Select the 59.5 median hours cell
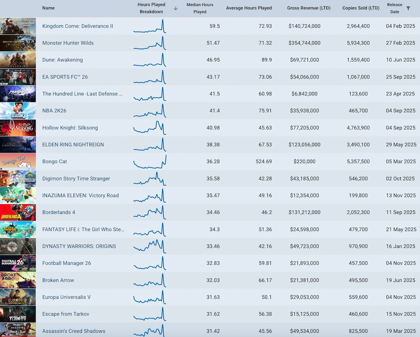This screenshot has height=337, width=420. 215,26
